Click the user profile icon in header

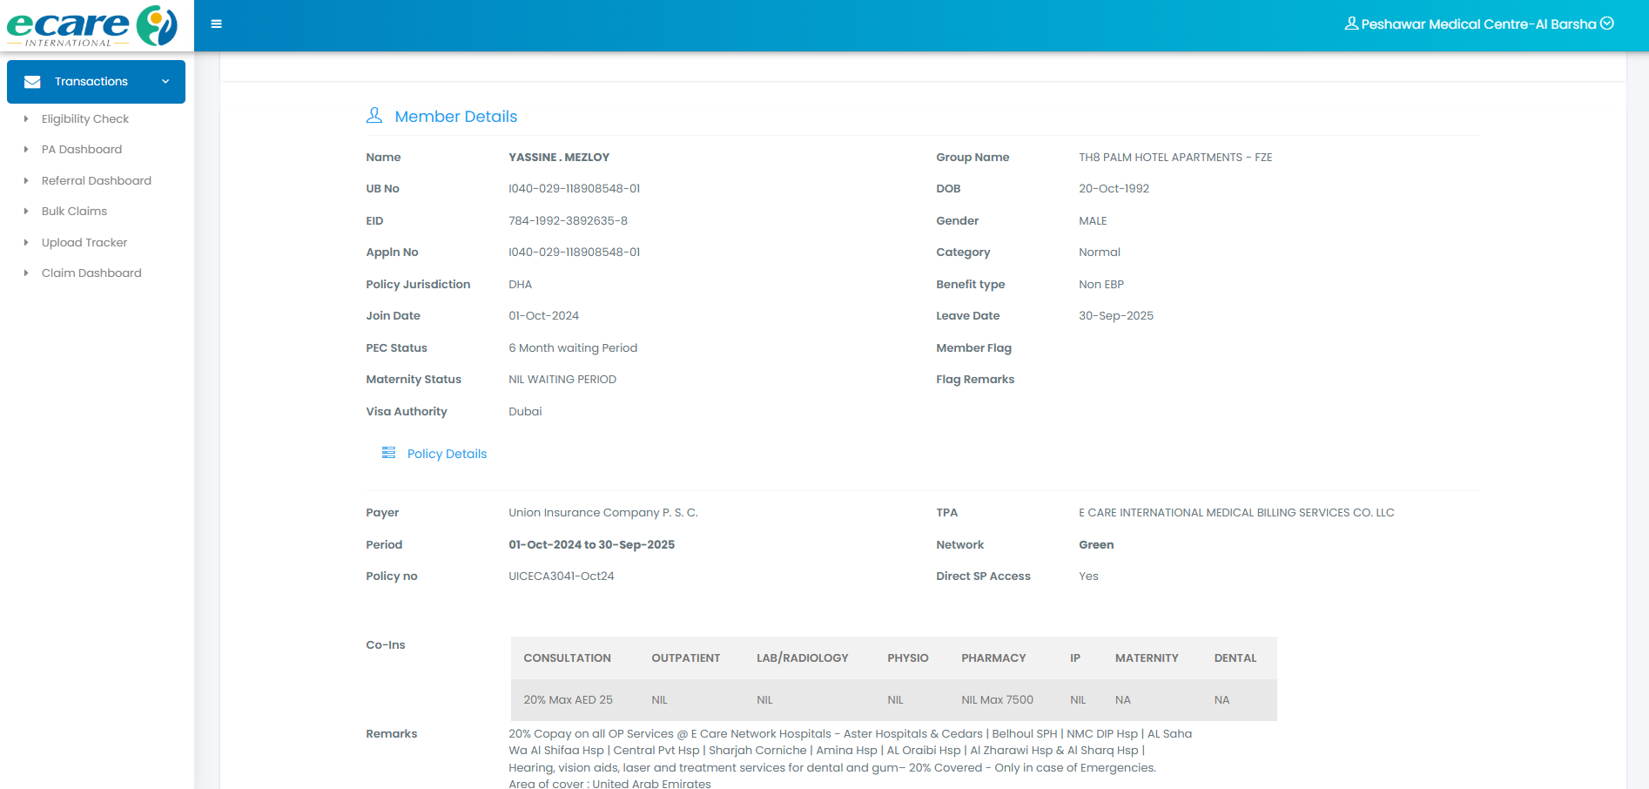coord(1351,24)
